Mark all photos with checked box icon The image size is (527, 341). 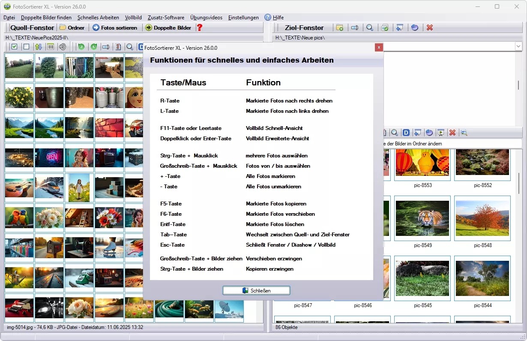click(14, 47)
